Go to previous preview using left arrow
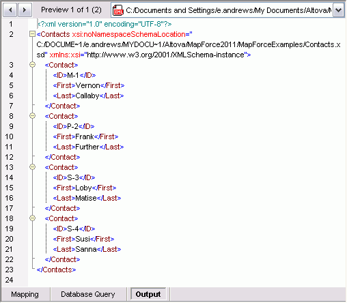This screenshot has width=347, height=303. [x=10, y=10]
